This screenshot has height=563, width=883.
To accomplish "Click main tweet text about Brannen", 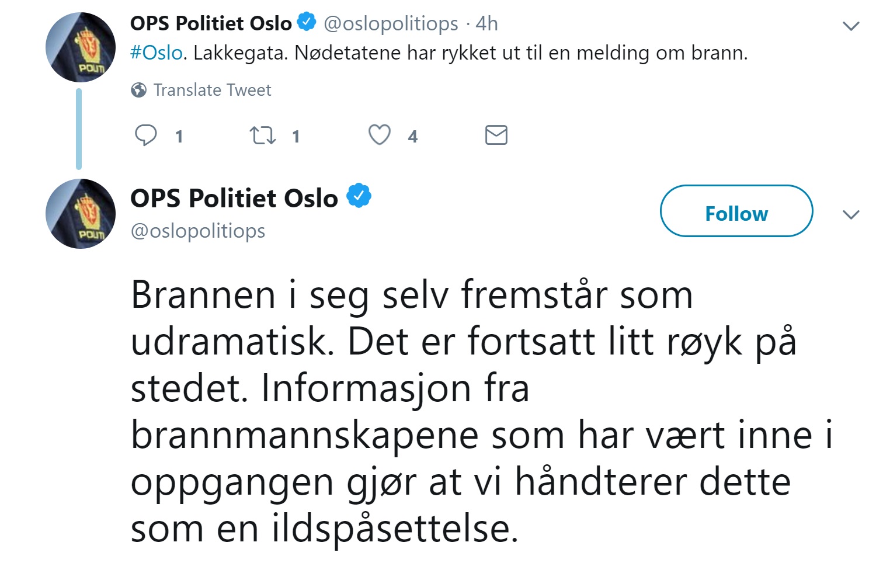I will pyautogui.click(x=467, y=411).
